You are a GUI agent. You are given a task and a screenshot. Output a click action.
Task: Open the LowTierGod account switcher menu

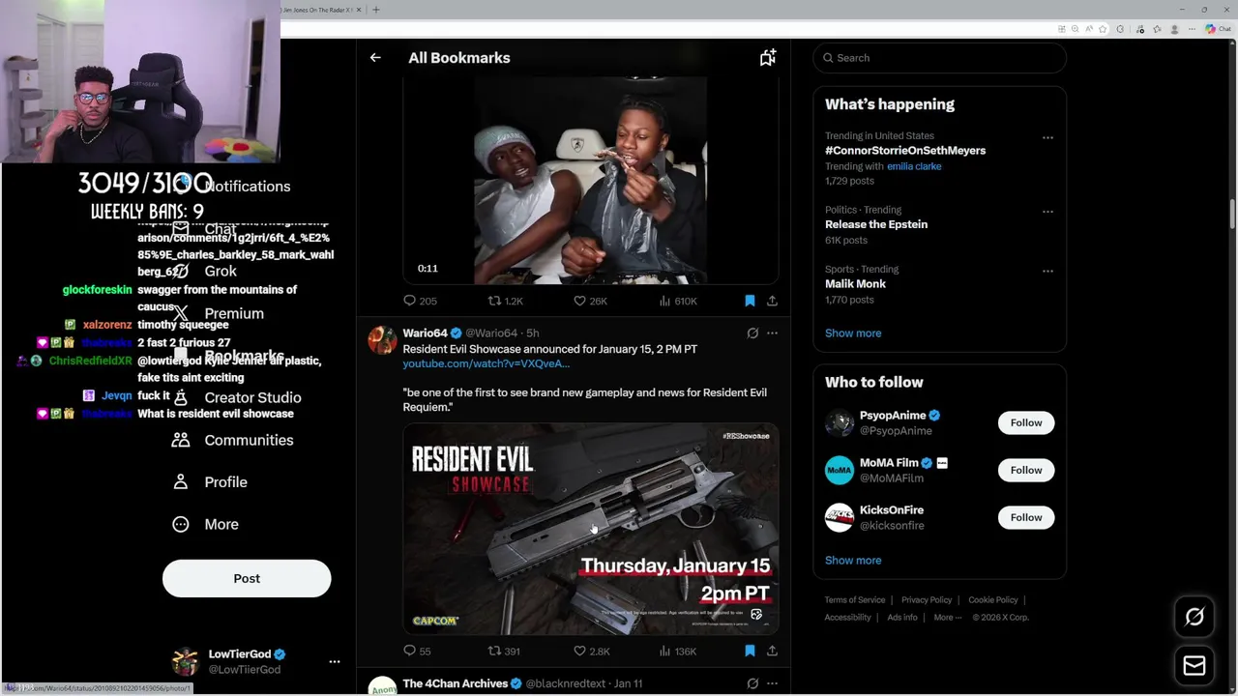coord(255,662)
